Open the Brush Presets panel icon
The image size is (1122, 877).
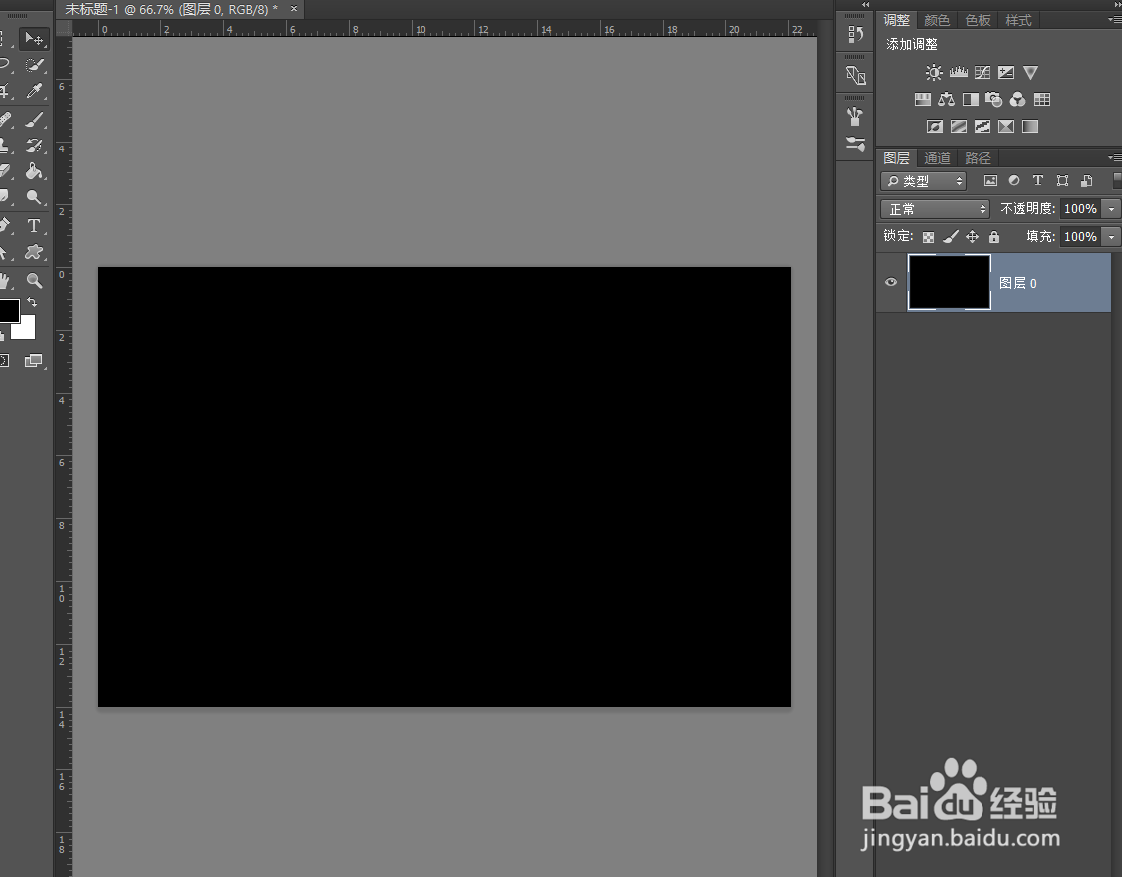tap(855, 144)
